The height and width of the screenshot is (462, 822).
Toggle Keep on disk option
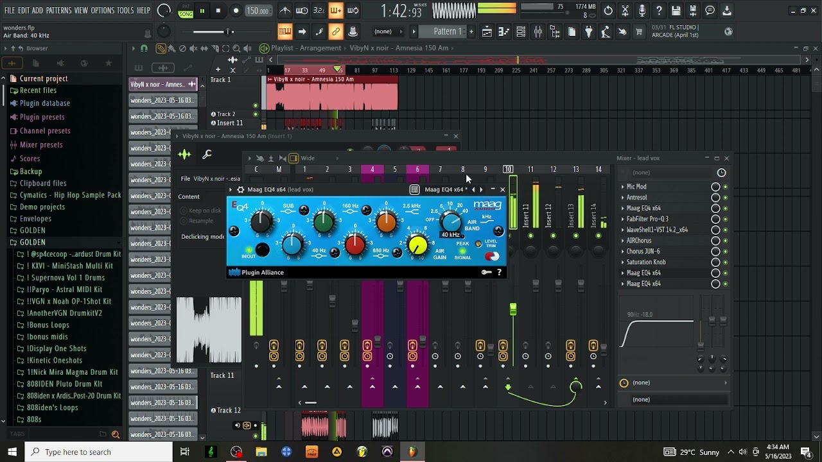[x=201, y=210]
